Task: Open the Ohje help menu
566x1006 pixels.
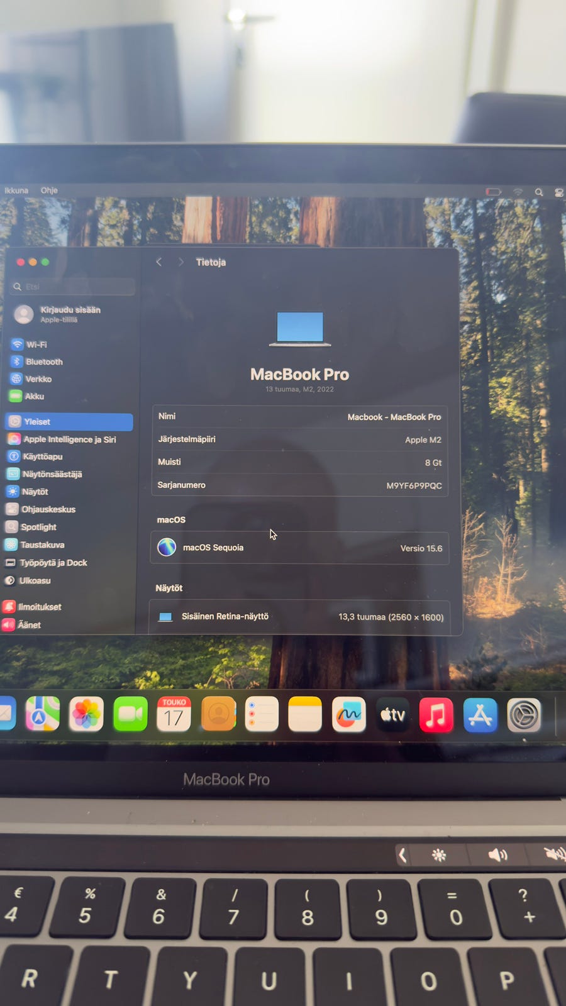Action: [49, 191]
